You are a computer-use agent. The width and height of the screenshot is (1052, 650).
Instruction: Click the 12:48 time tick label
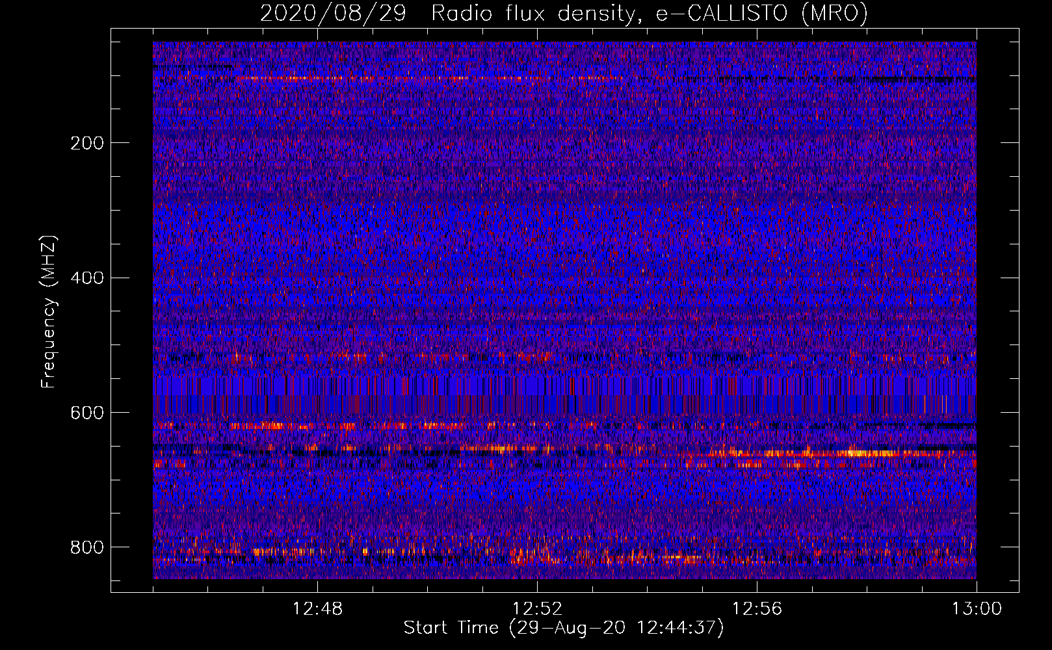[x=317, y=609]
